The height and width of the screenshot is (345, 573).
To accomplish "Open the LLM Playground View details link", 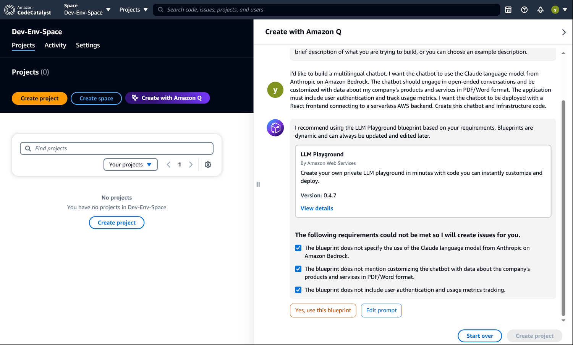I will pyautogui.click(x=317, y=208).
